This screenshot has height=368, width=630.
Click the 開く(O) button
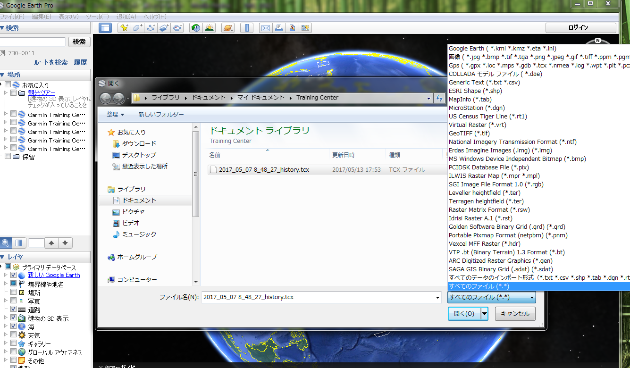click(464, 314)
